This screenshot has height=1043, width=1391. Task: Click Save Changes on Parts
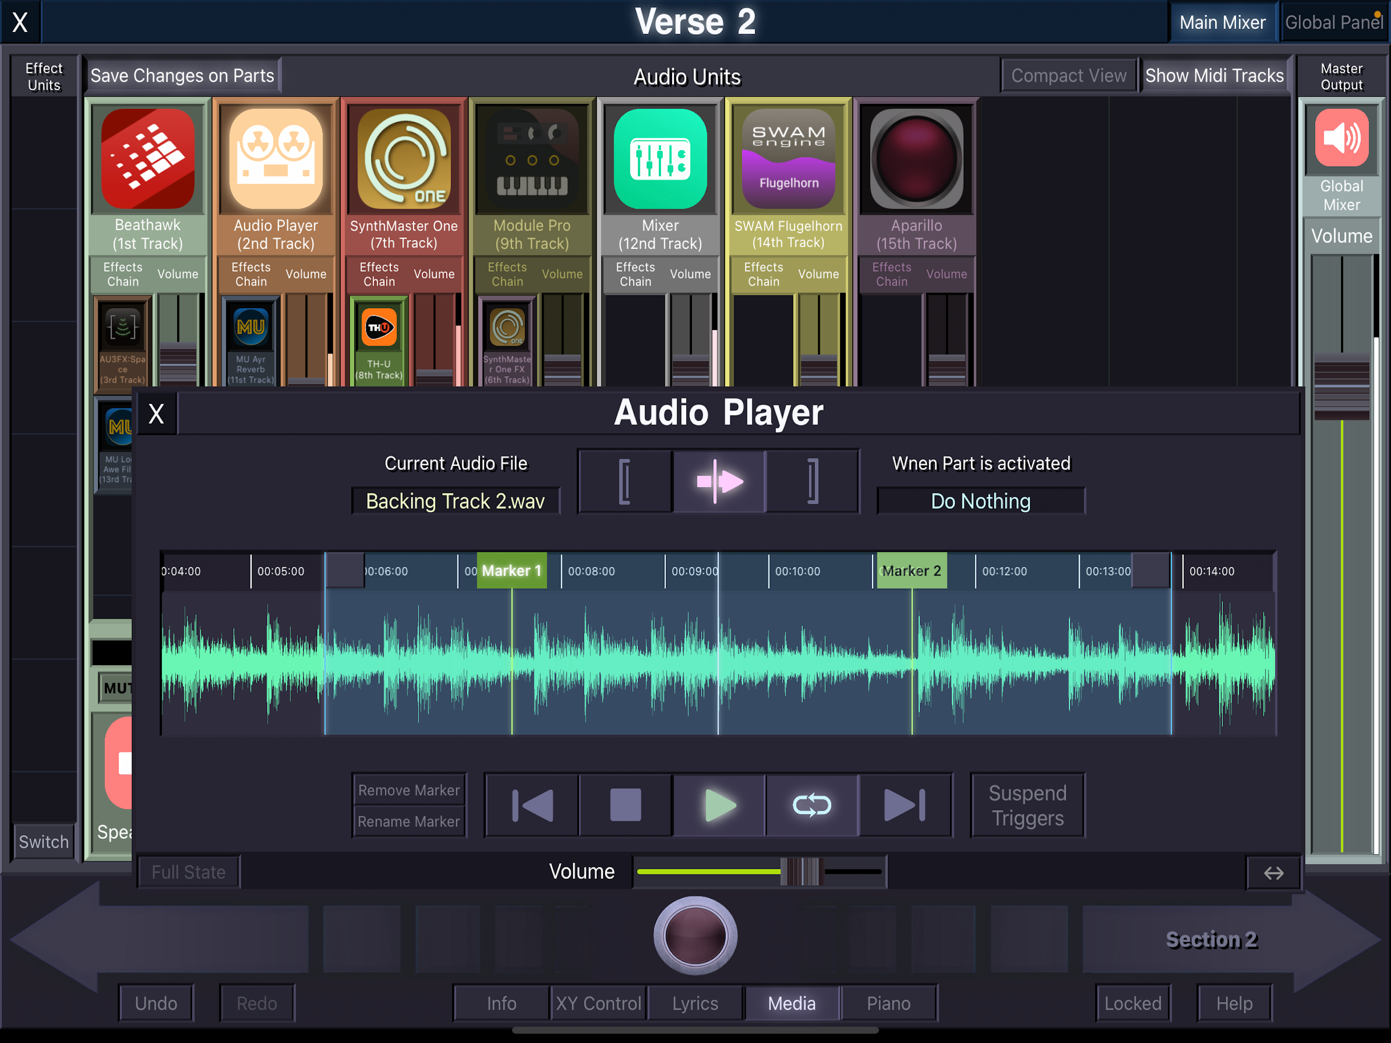click(x=182, y=75)
